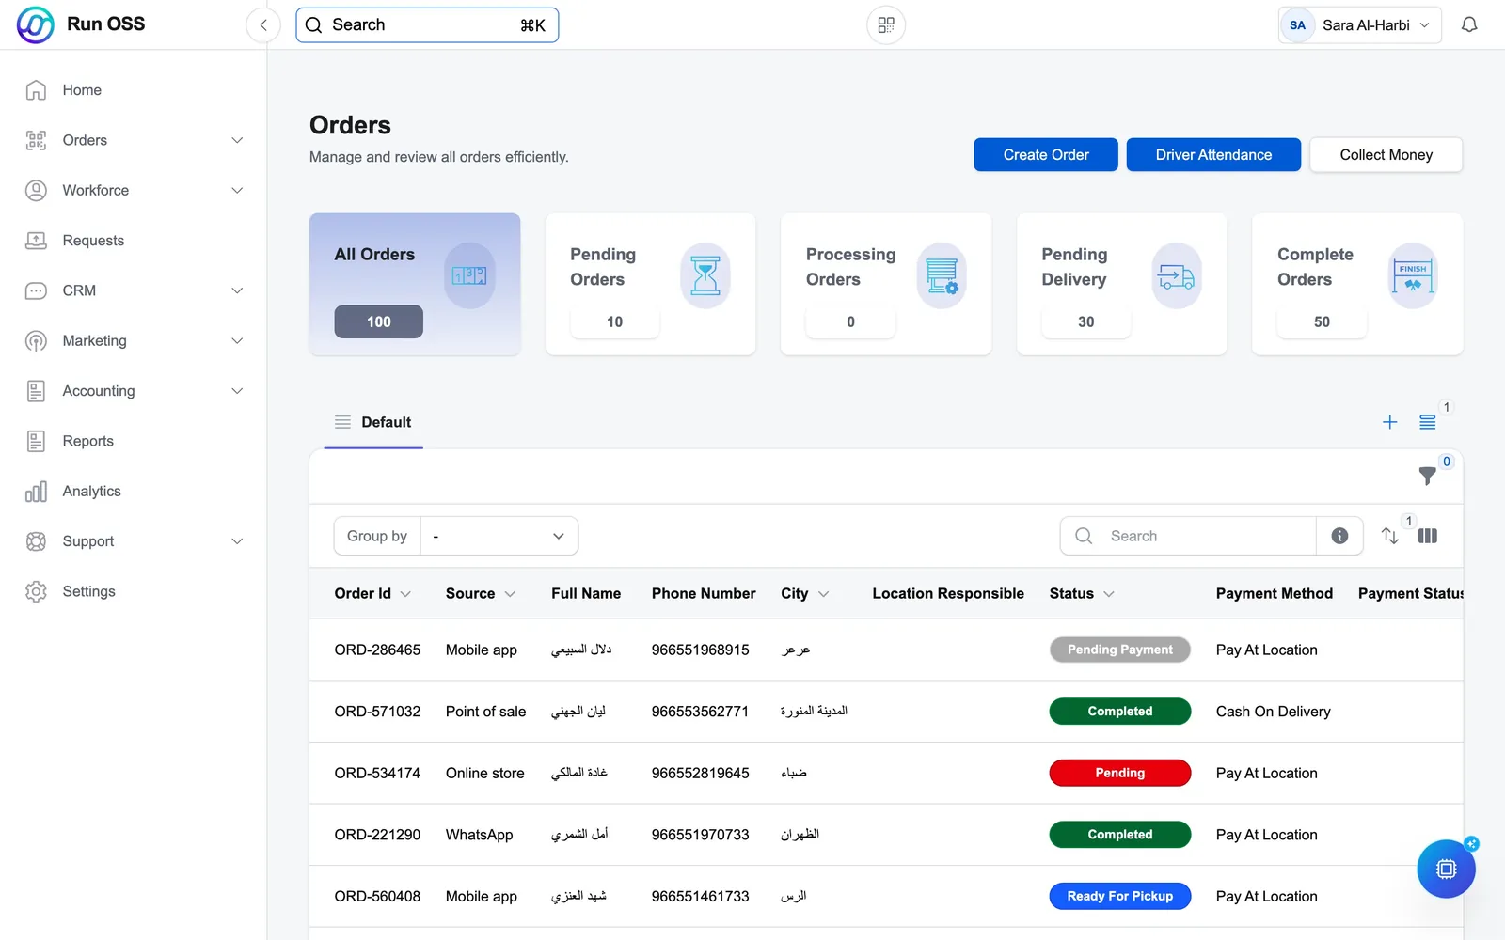Filter by the Pending Delivery card

(1121, 284)
